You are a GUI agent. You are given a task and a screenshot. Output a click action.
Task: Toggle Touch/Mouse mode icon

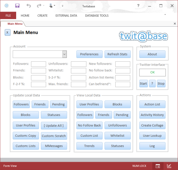51,6
